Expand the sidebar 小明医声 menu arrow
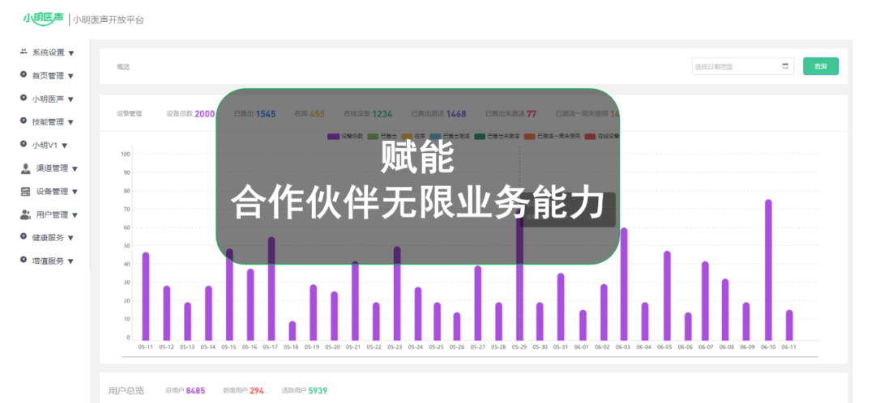The height and width of the screenshot is (403, 875). 70,100
